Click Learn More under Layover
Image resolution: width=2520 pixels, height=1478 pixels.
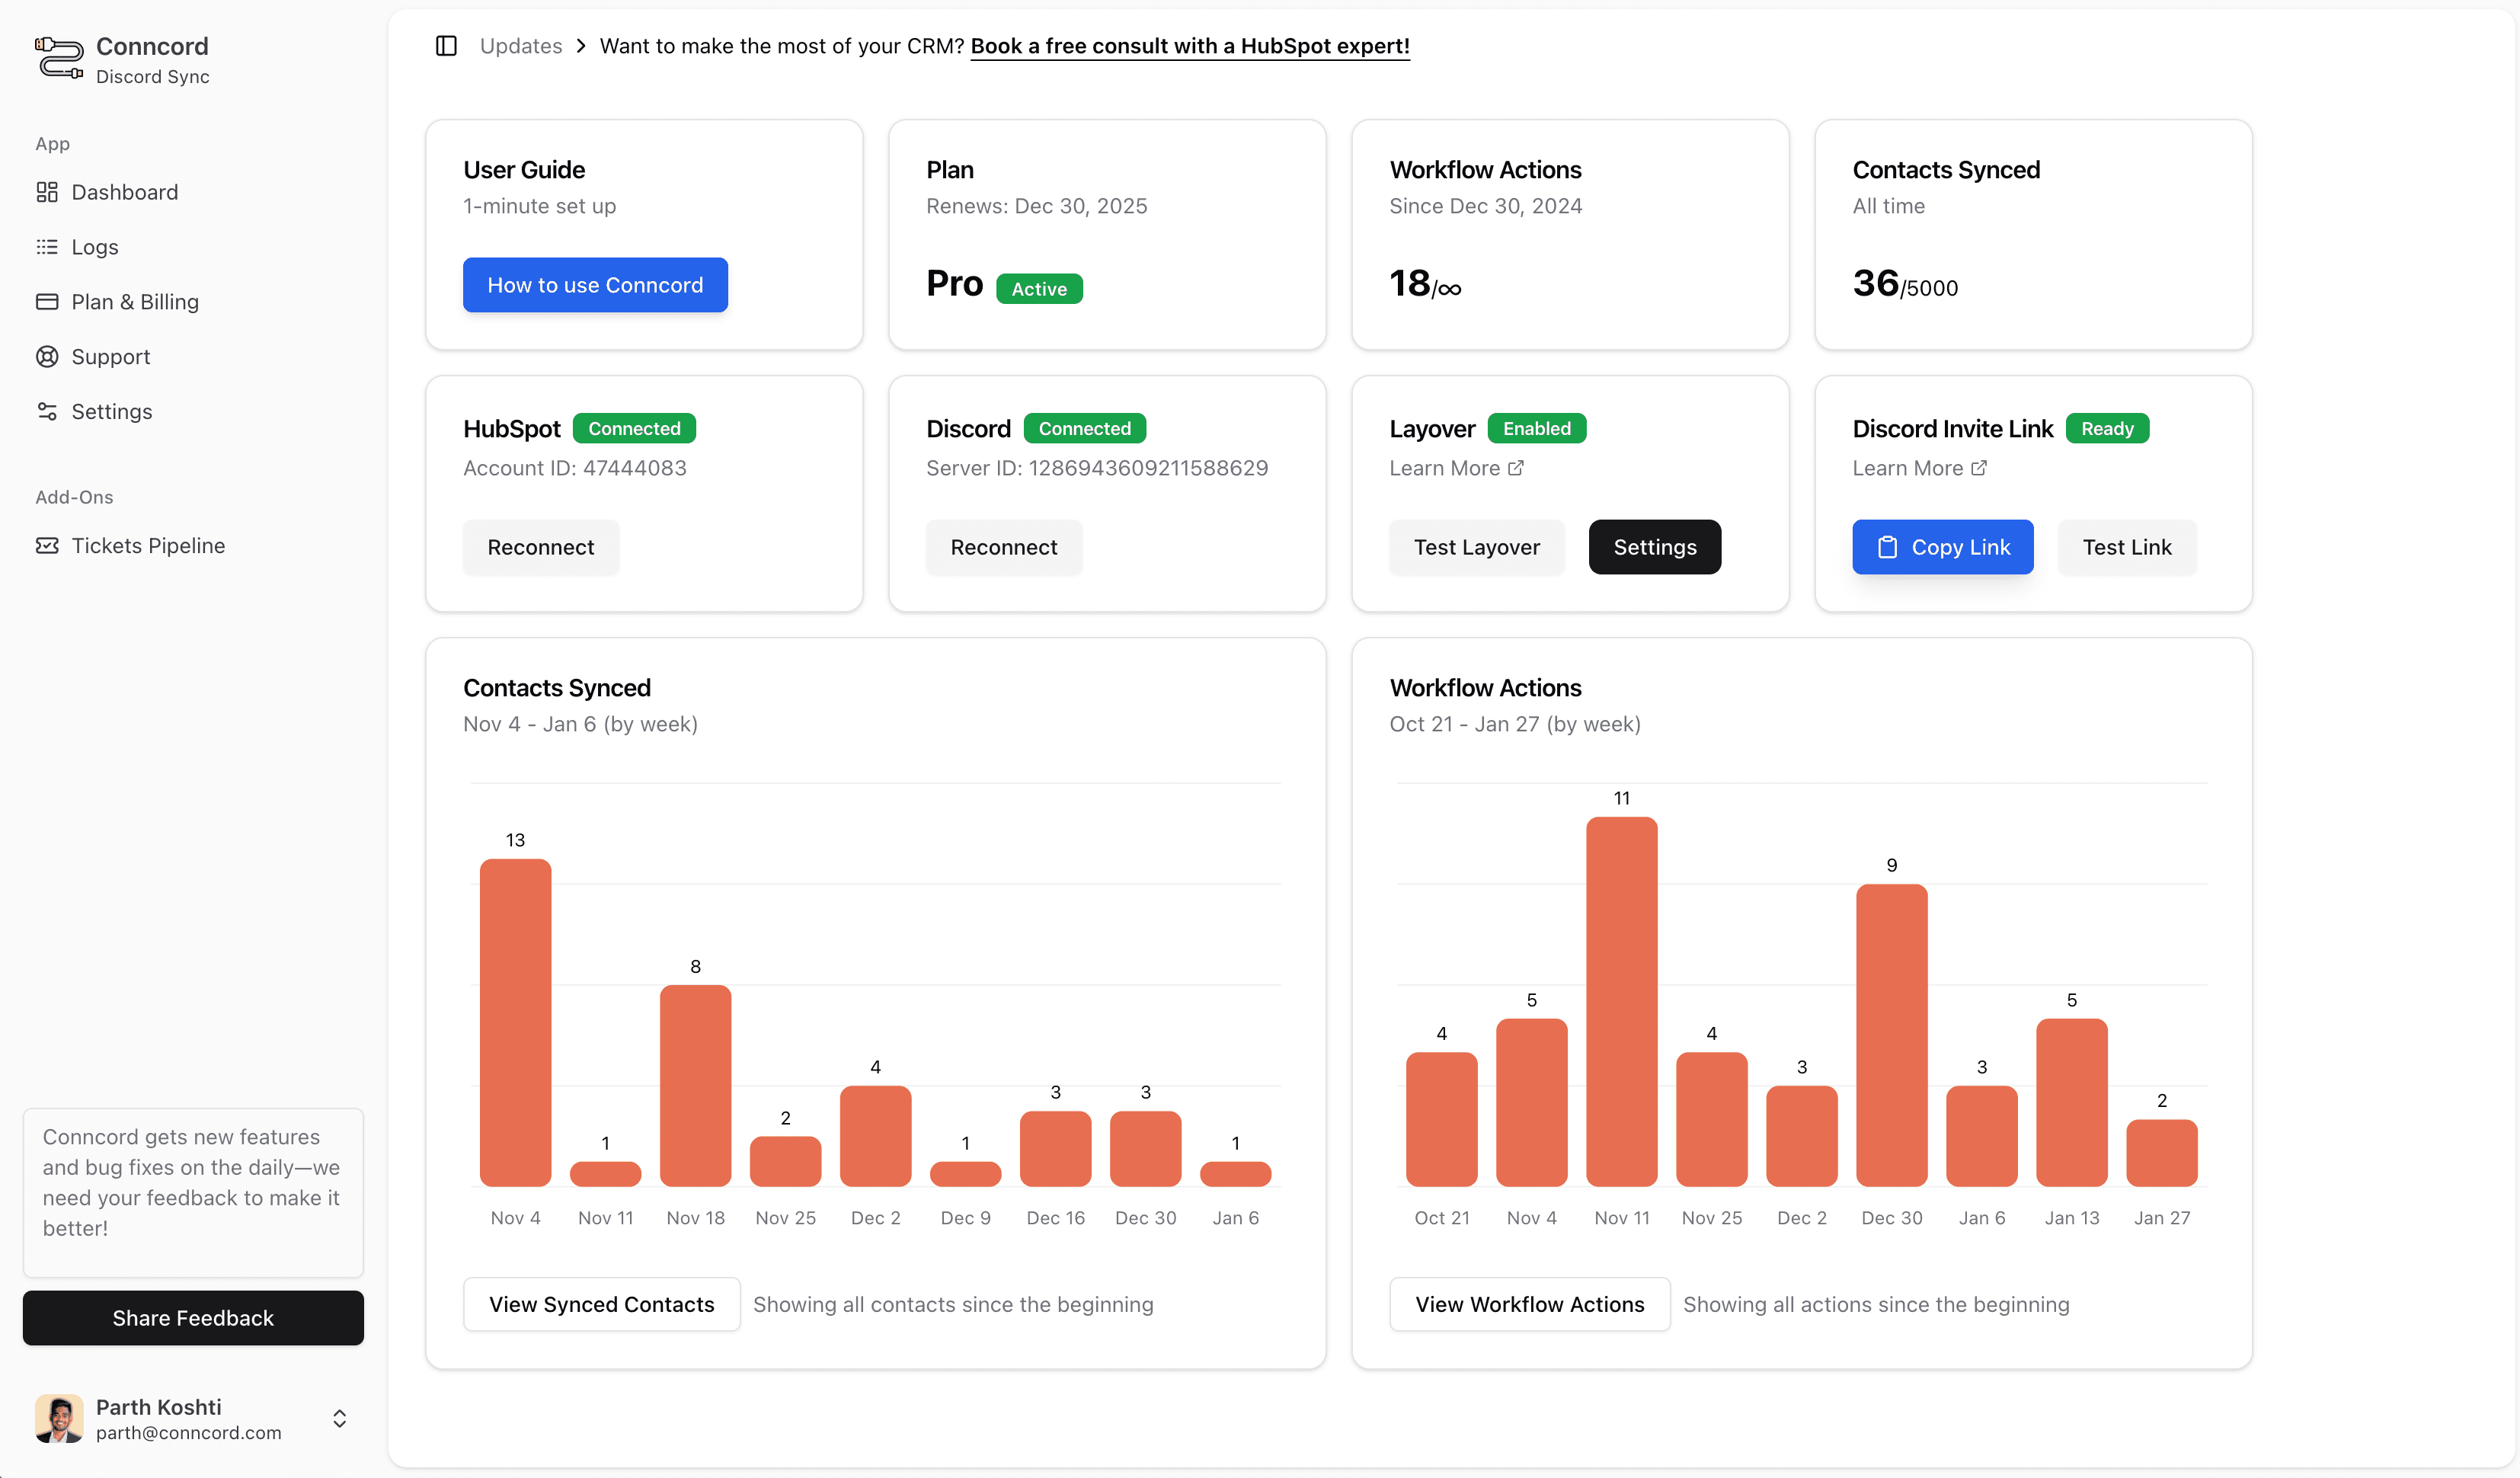(x=1456, y=468)
